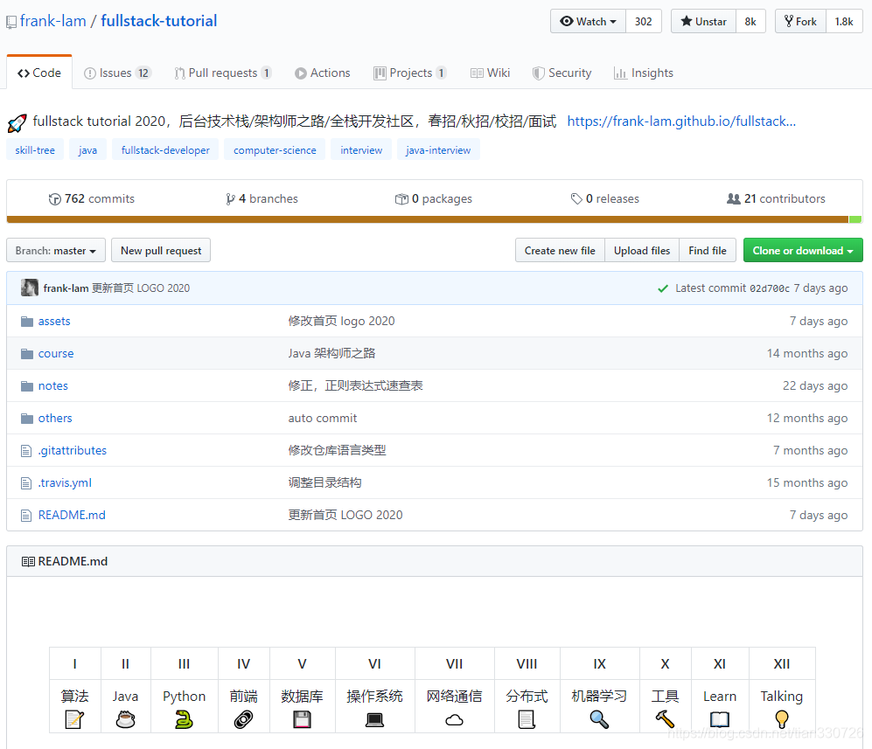Click the .travis.yml file icon
Viewport: 872px width, 749px height.
26,482
